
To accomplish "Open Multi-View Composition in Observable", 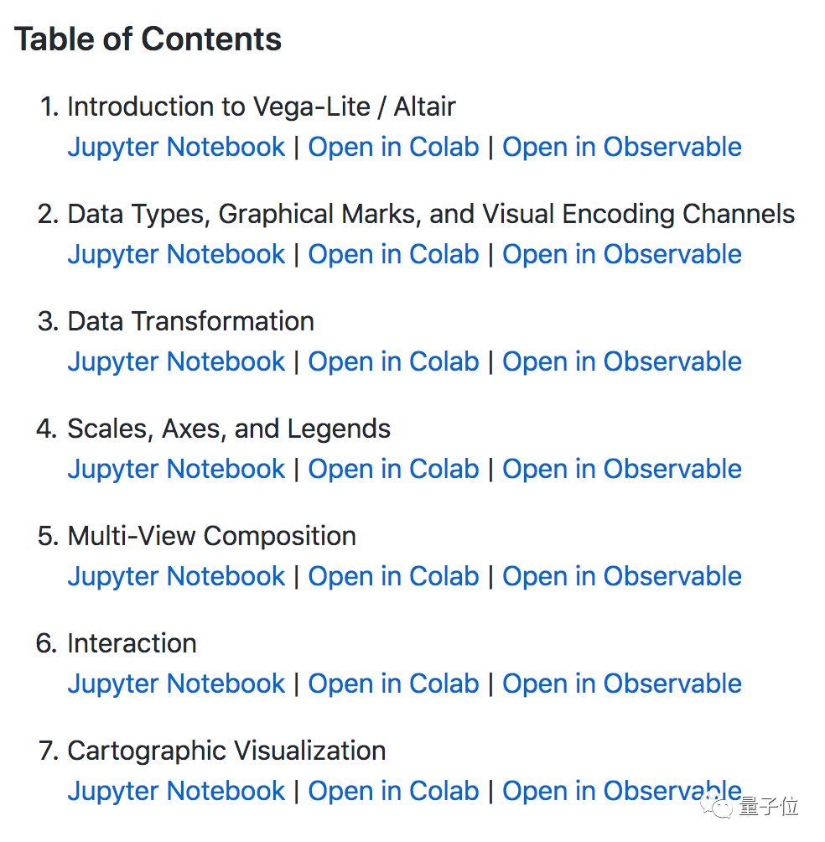I will (621, 576).
